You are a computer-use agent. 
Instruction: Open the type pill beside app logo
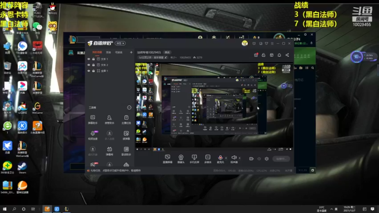[120, 43]
